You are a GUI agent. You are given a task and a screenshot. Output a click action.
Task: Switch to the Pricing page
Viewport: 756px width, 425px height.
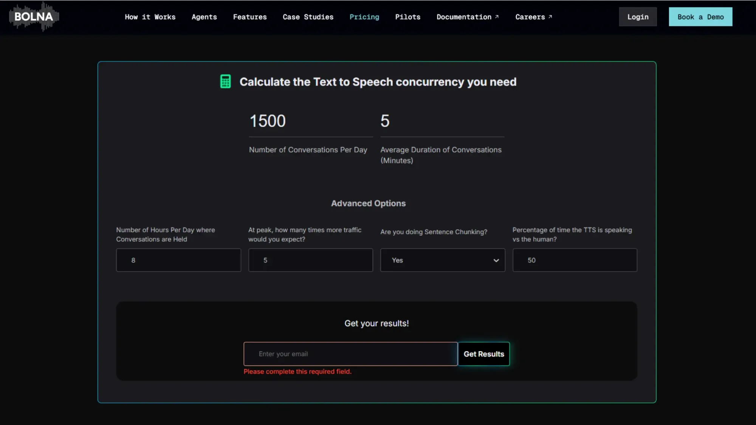pos(364,17)
